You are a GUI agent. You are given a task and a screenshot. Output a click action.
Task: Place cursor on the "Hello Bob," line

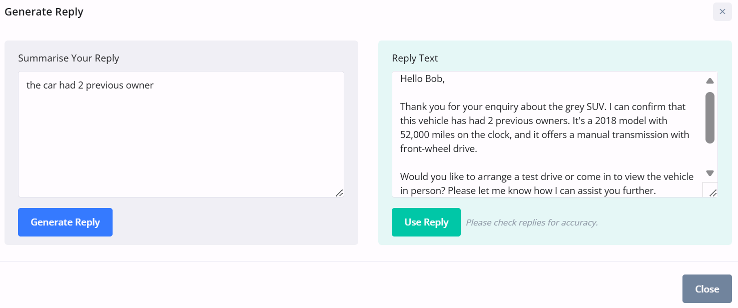coord(422,78)
